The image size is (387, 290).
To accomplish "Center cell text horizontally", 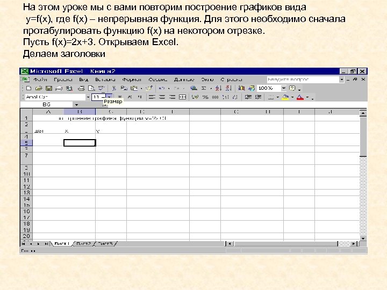I will pos(162,97).
